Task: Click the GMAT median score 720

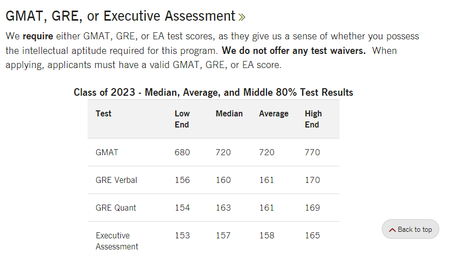Action: pos(223,152)
